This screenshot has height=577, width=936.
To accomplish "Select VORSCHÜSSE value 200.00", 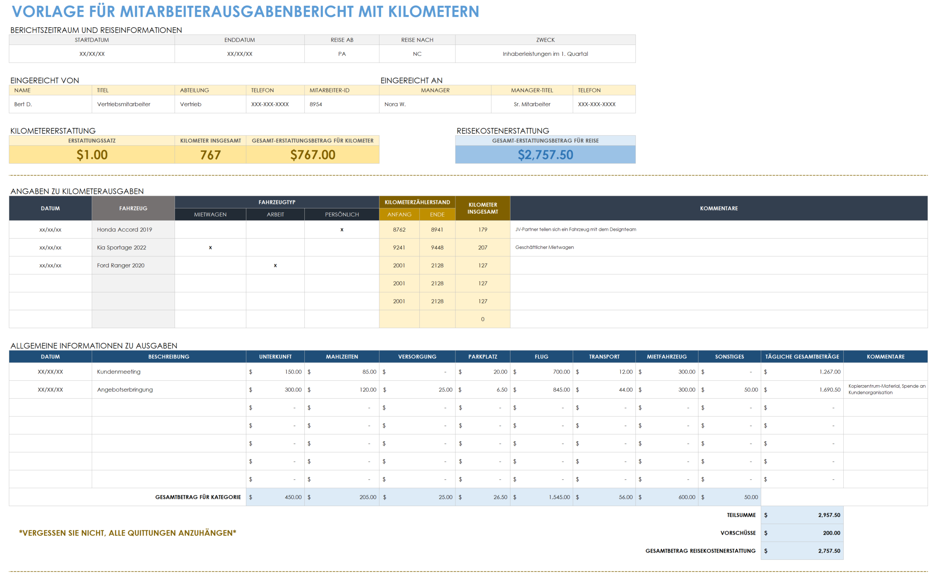I will point(802,533).
